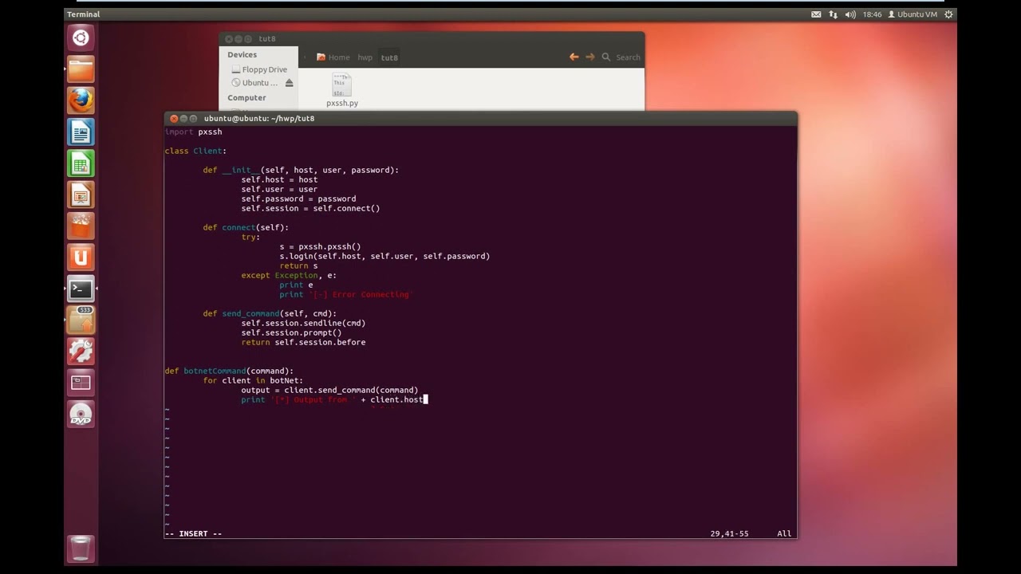1021x574 pixels.
Task: Open the sound volume indicator
Action: pos(850,14)
